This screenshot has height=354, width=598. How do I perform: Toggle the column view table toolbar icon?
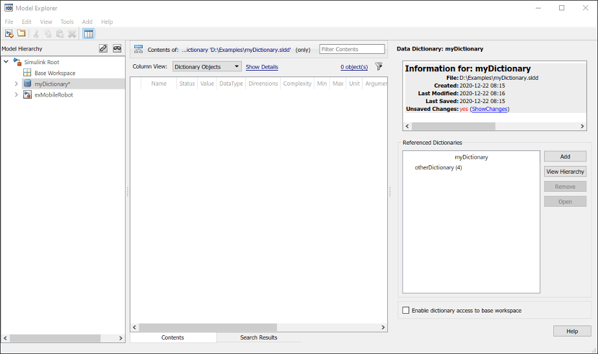pos(88,34)
